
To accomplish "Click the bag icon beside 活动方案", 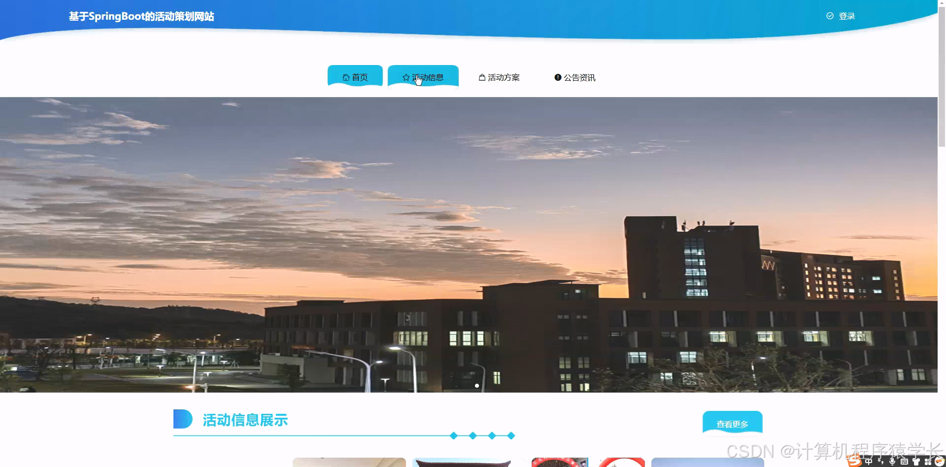I will pyautogui.click(x=482, y=77).
